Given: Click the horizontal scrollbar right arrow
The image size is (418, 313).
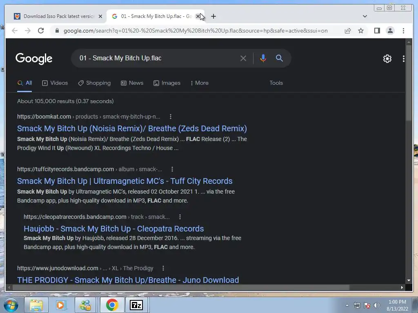Looking at the screenshot, I should tap(402, 287).
